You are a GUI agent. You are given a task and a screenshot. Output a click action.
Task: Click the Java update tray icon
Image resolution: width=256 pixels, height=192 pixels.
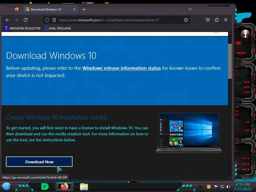pos(209,186)
